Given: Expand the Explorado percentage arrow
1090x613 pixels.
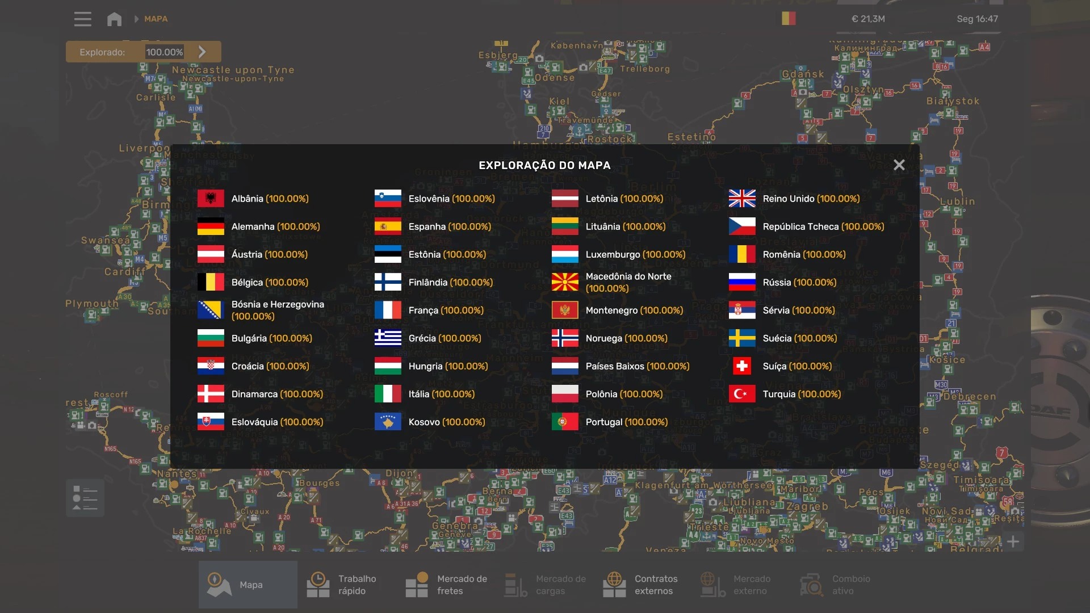Looking at the screenshot, I should click(203, 52).
